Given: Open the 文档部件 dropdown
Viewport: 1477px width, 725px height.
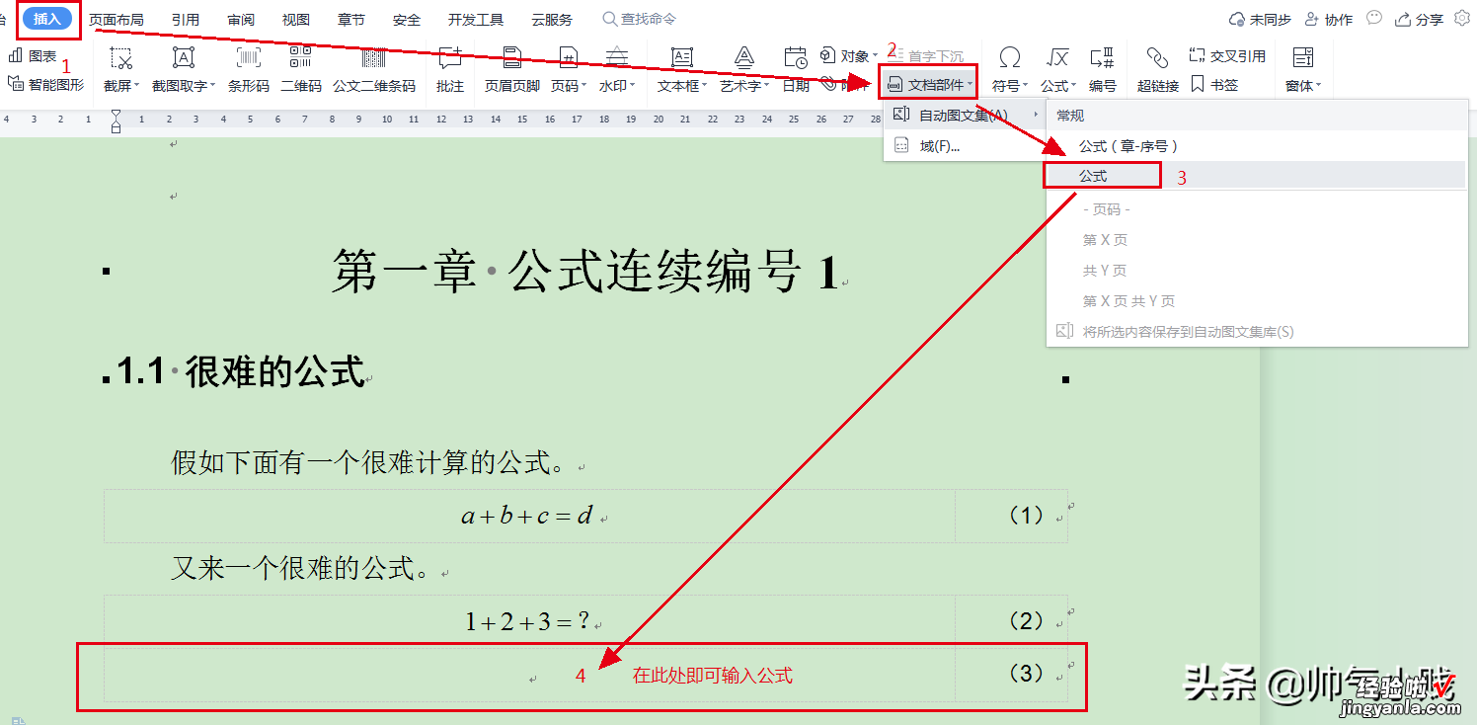Looking at the screenshot, I should [930, 85].
